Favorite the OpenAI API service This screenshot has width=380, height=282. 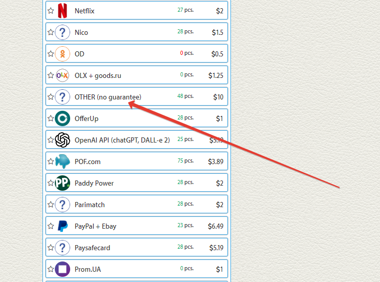[51, 140]
